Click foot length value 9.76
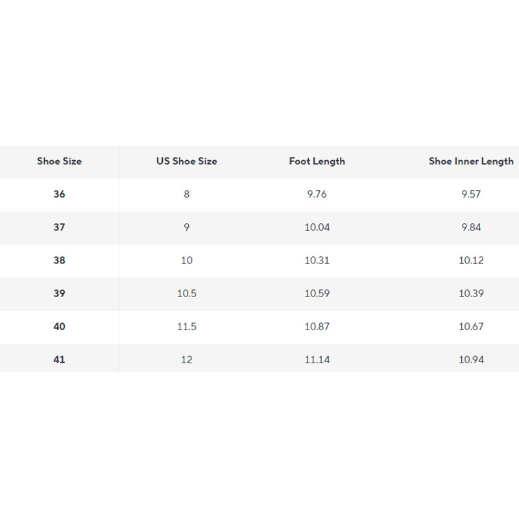Screen dimensions: 519x519 tap(317, 194)
